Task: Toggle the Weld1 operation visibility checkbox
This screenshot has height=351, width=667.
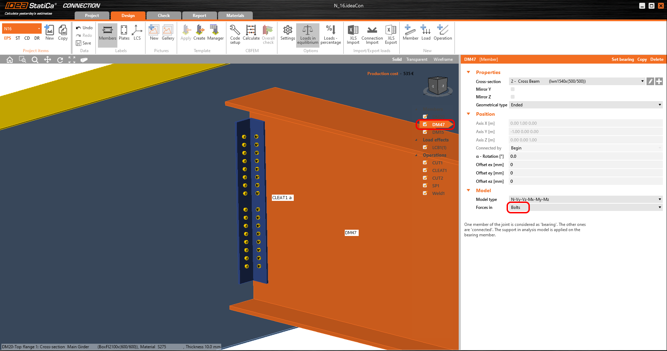Action: [x=425, y=193]
